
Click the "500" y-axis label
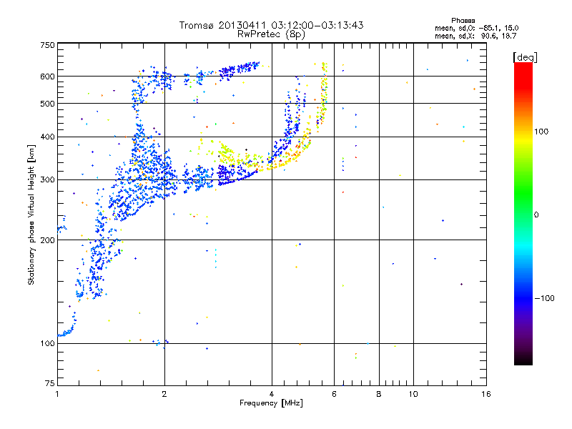47,104
